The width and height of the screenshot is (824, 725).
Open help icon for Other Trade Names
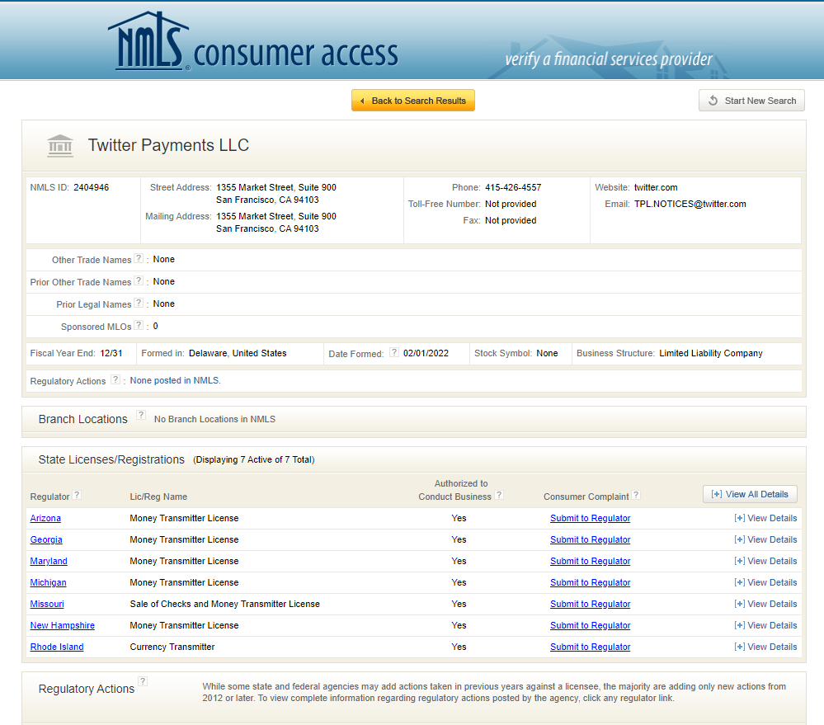[139, 258]
